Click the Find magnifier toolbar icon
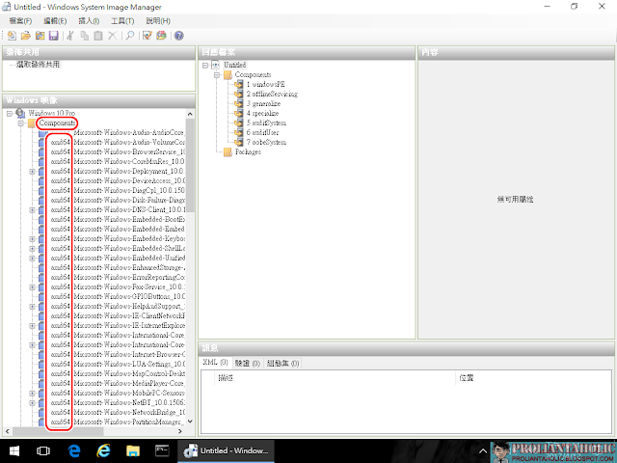617x463 pixels. click(130, 36)
